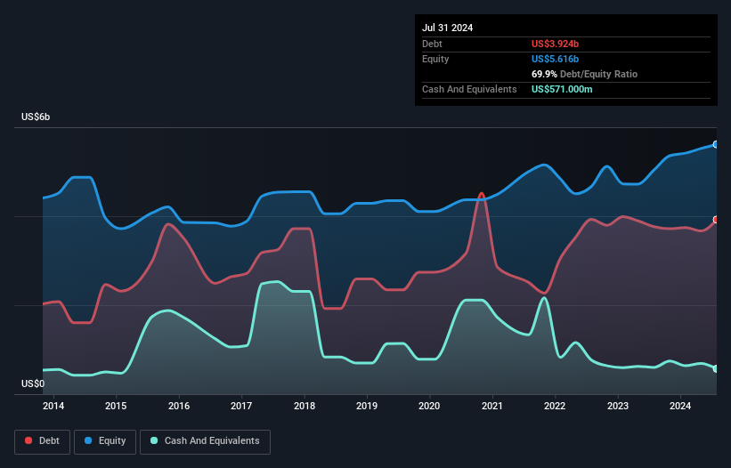Click the Jul 31 2024 tooltip date

tap(448, 28)
